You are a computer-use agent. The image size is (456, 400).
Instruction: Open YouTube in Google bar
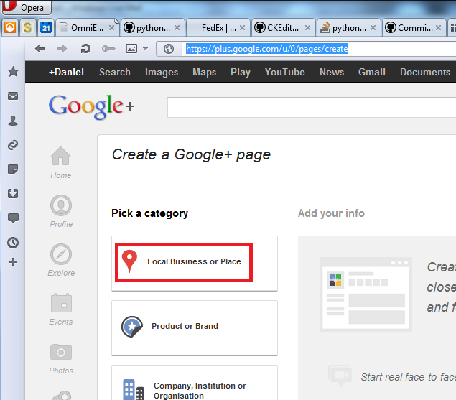pyautogui.click(x=285, y=72)
